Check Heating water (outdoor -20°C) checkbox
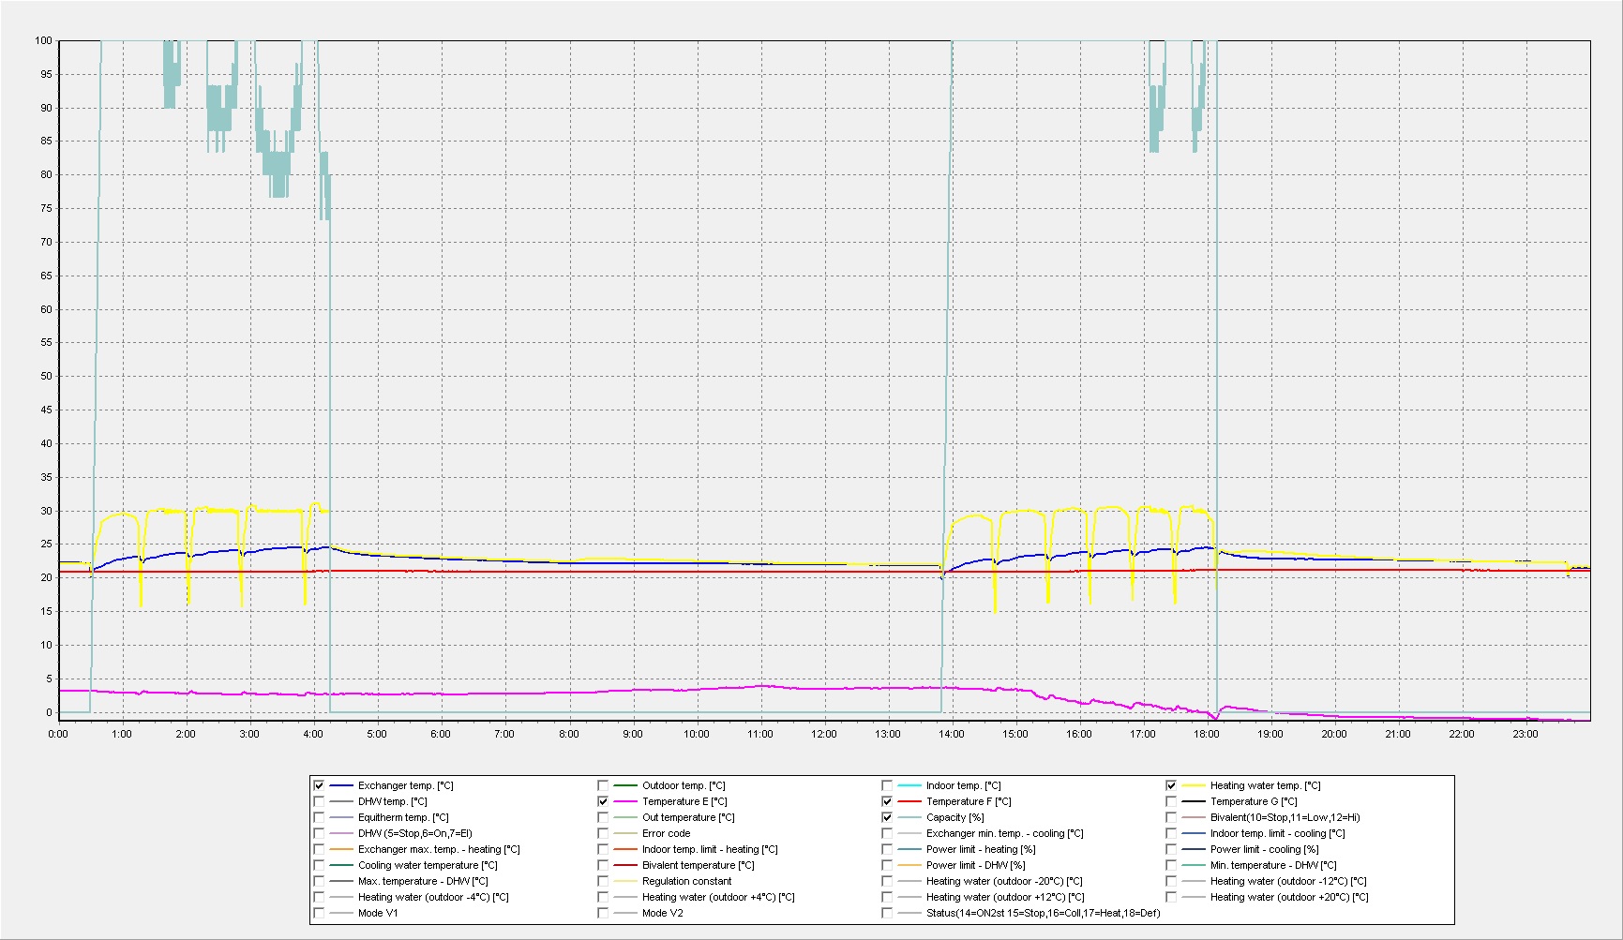 tap(887, 881)
